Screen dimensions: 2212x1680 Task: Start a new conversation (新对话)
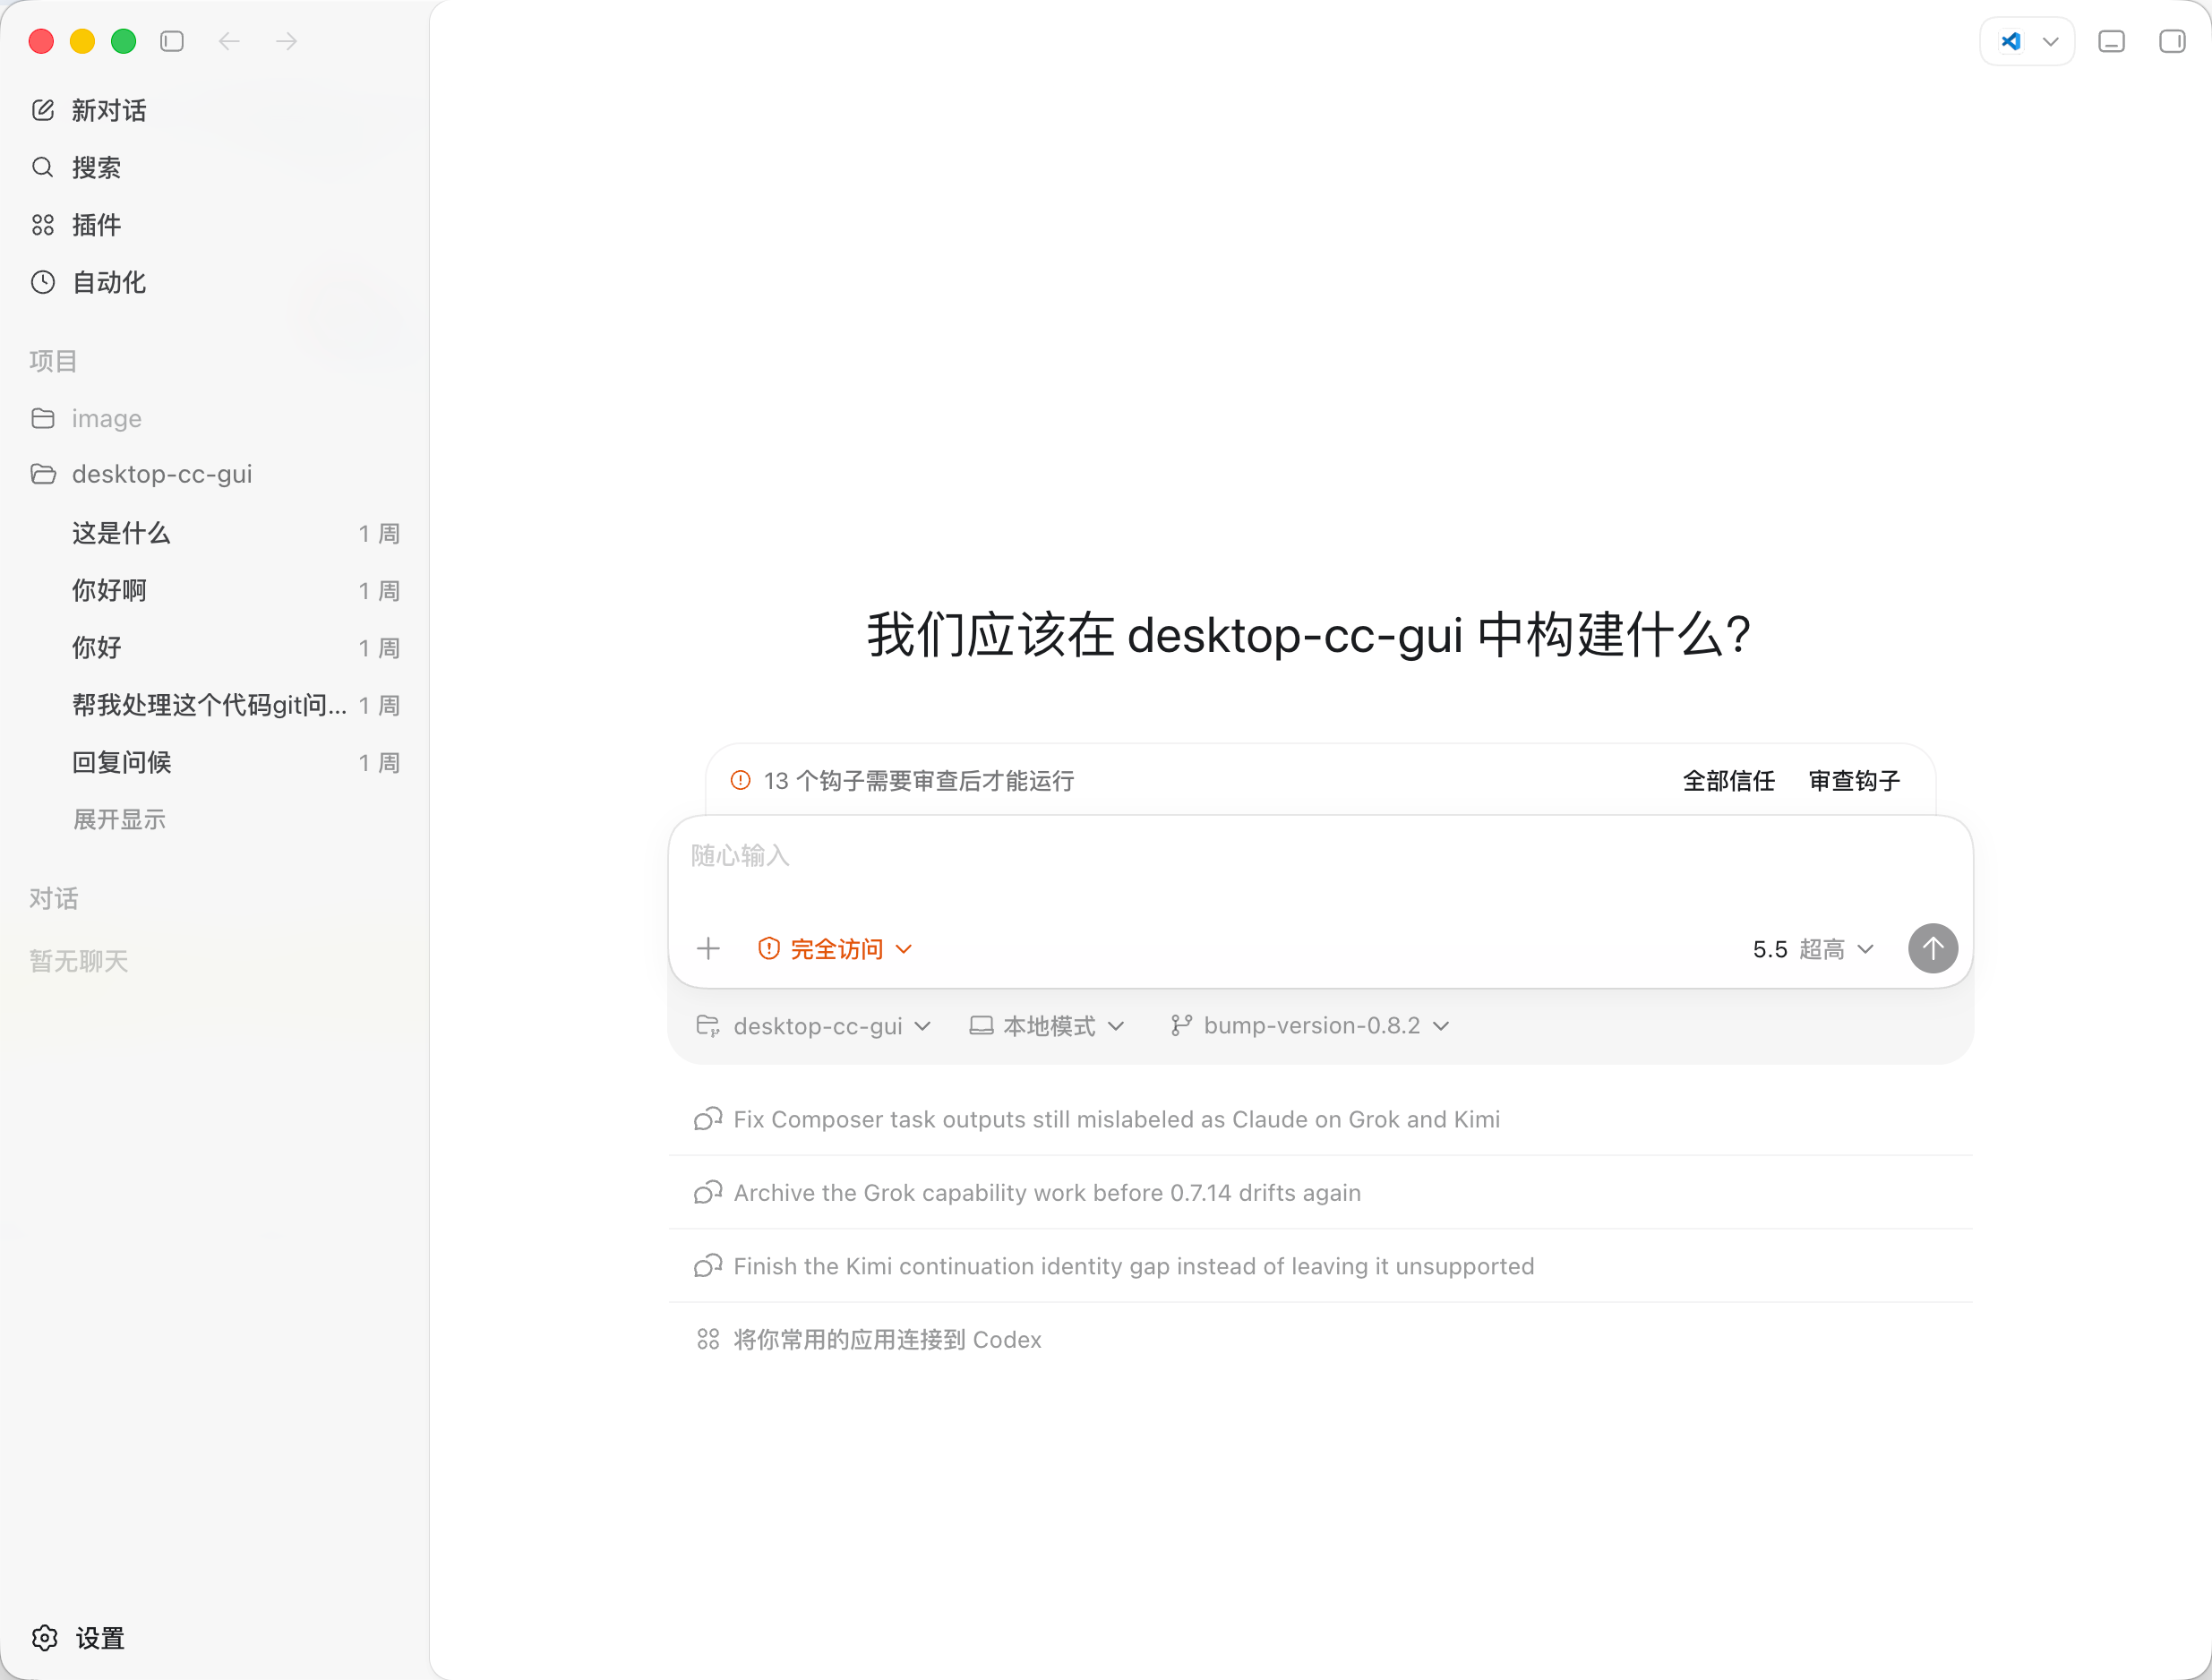click(x=214, y=110)
